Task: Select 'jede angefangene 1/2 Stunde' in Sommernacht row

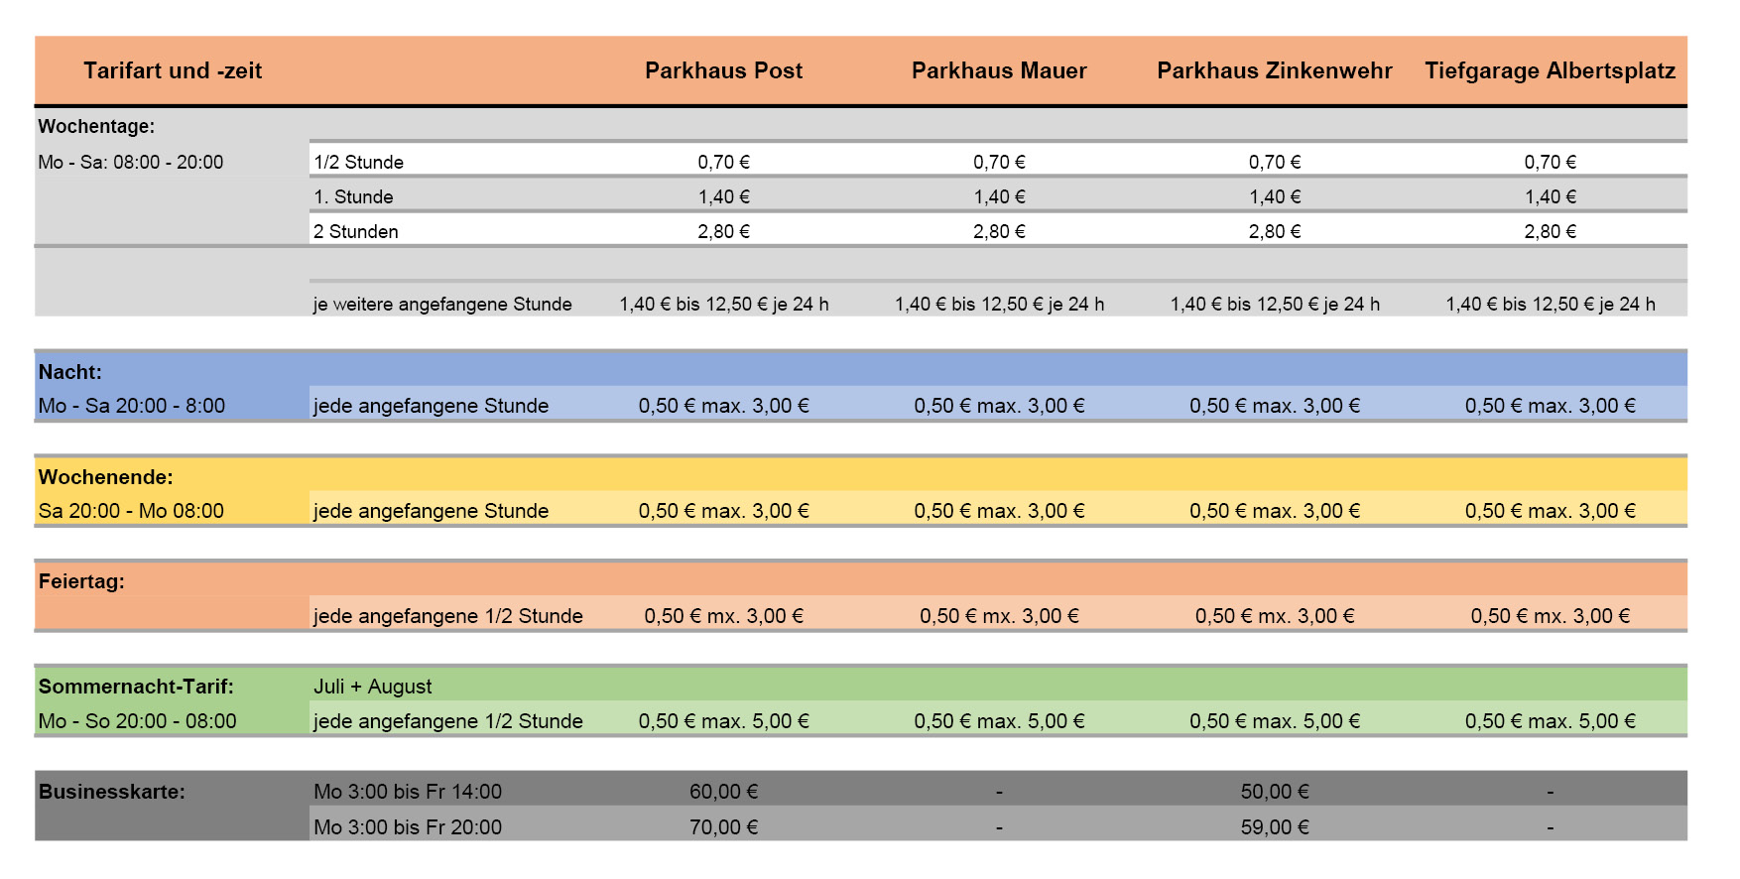Action: pos(448,721)
